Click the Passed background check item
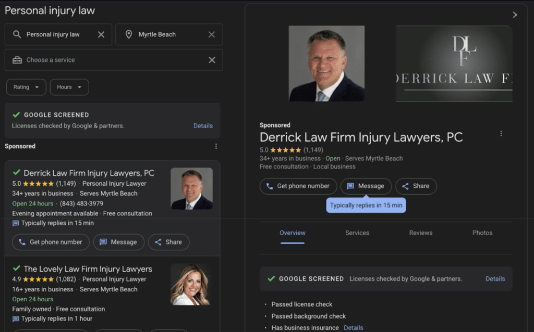 309,316
